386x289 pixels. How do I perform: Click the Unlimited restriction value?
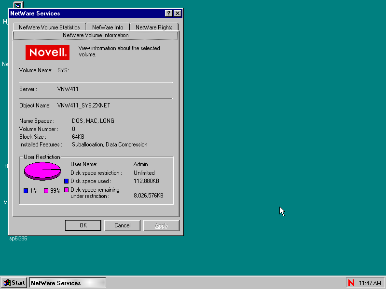point(144,173)
